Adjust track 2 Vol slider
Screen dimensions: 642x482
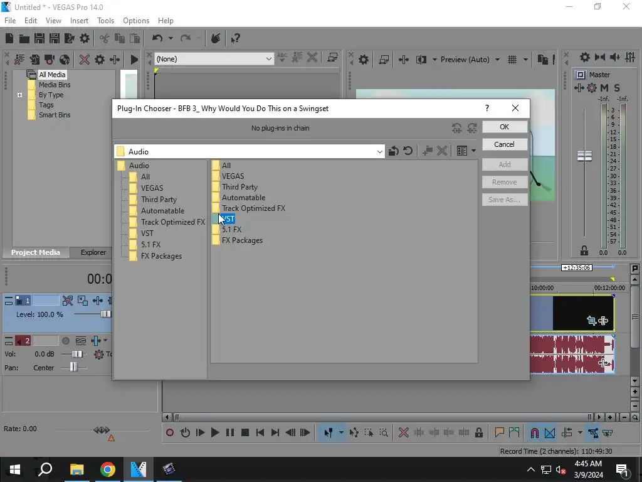[x=77, y=354]
